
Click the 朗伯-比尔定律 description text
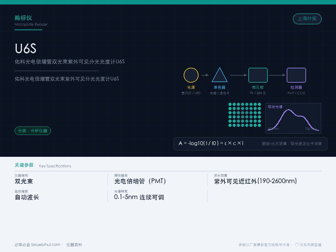292,144
